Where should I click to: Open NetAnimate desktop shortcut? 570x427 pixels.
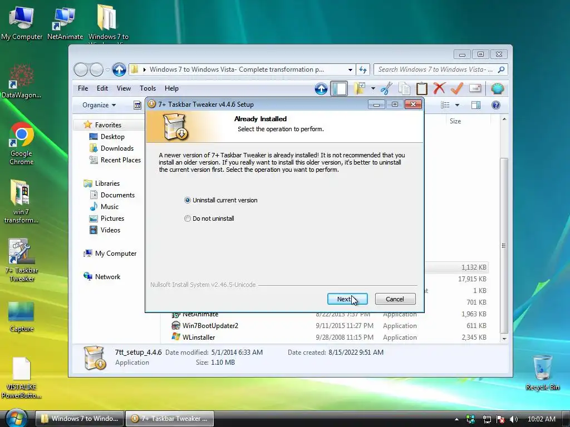coord(65,22)
